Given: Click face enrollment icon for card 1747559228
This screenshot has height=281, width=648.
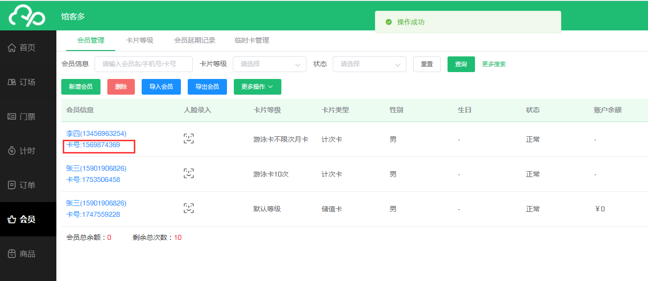Looking at the screenshot, I should click(x=189, y=208).
